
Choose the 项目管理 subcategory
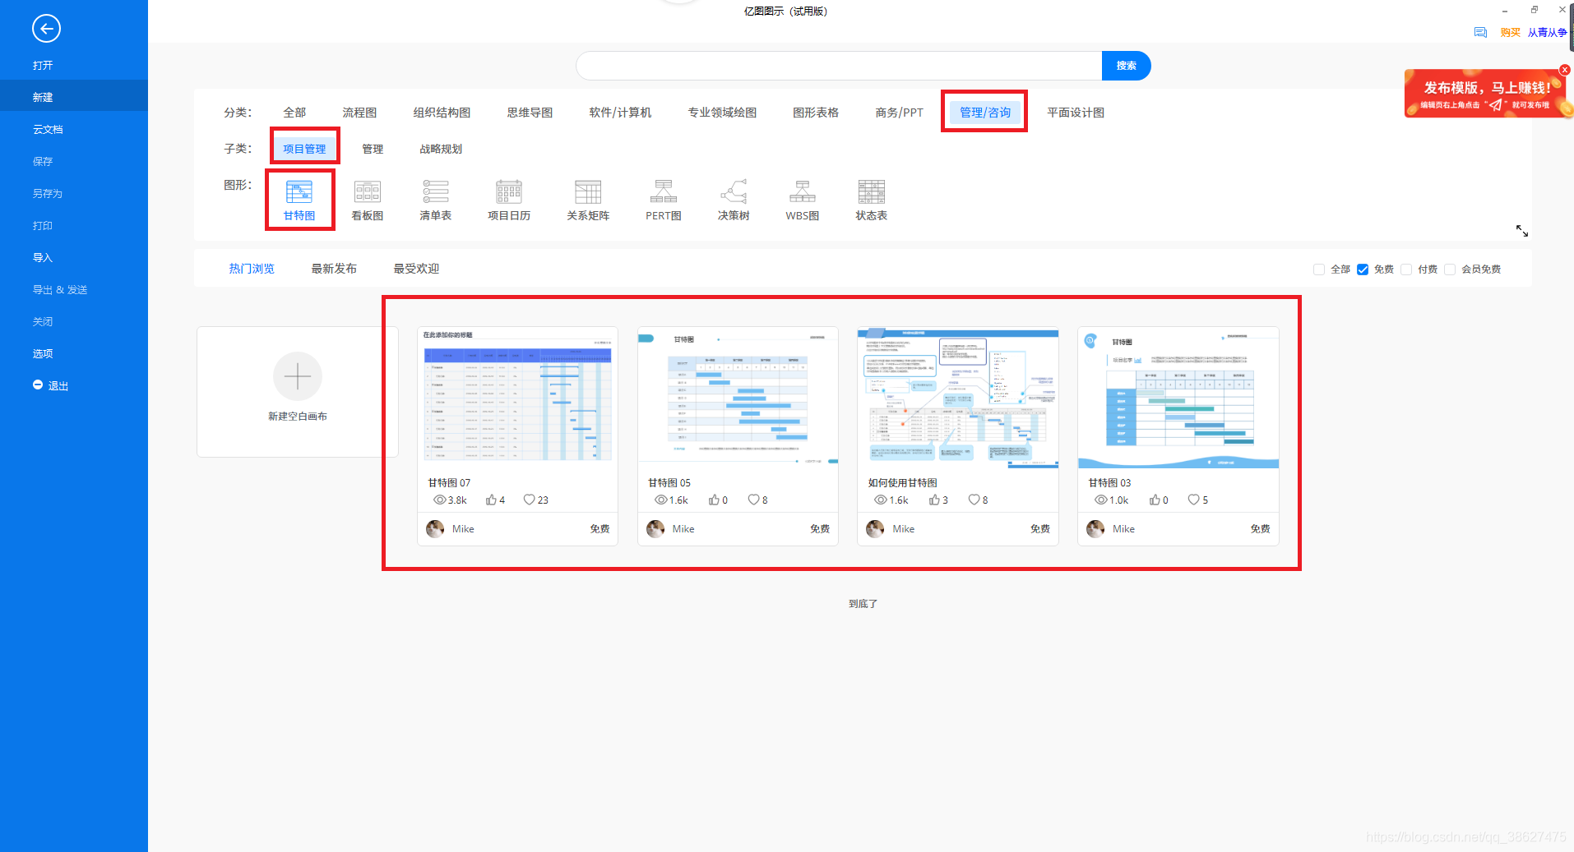tap(304, 149)
